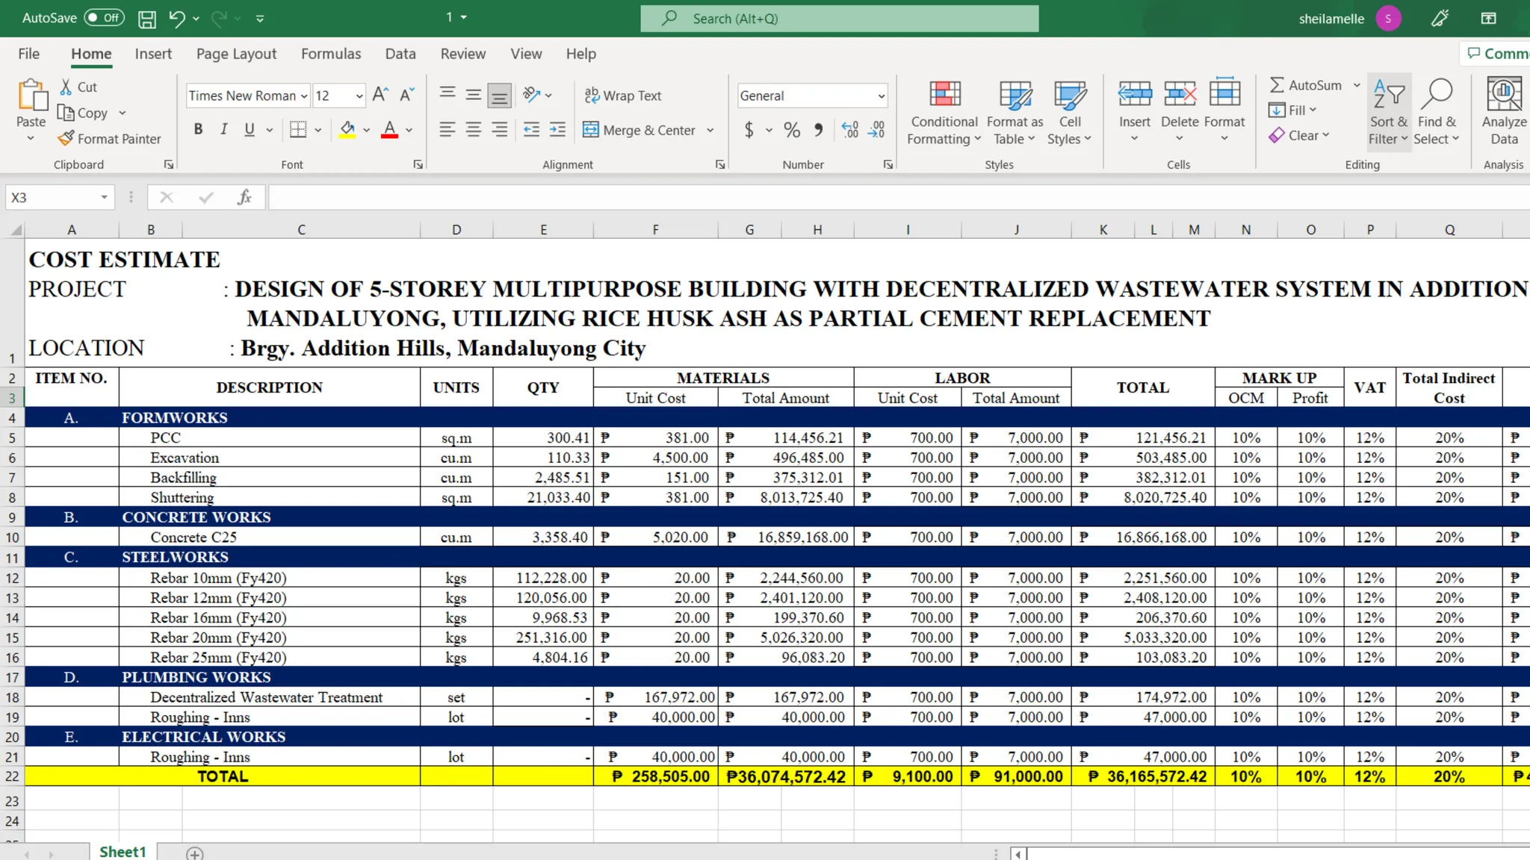The height and width of the screenshot is (860, 1530).
Task: Click the Format Painter brush icon
Action: [66, 139]
